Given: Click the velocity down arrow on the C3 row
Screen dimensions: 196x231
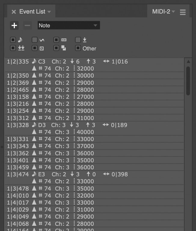Looking at the screenshot, I should 72,62.
